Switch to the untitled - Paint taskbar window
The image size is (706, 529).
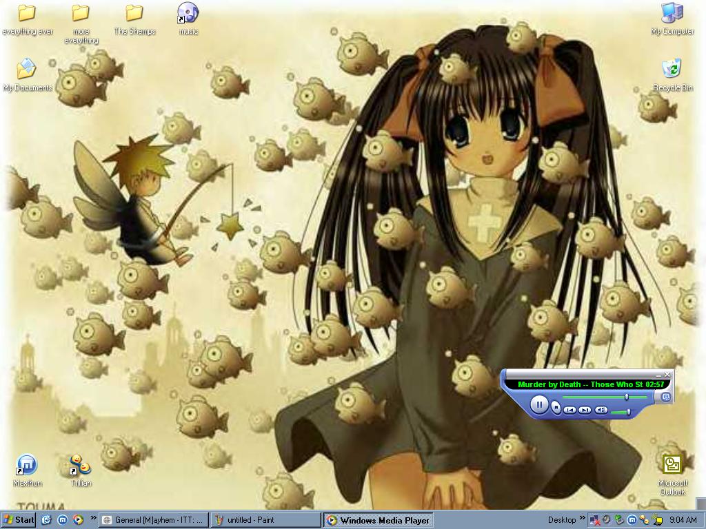pyautogui.click(x=265, y=520)
